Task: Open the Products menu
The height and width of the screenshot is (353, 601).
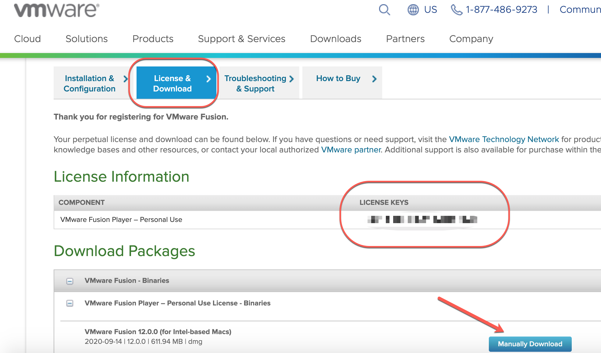Action: point(153,39)
